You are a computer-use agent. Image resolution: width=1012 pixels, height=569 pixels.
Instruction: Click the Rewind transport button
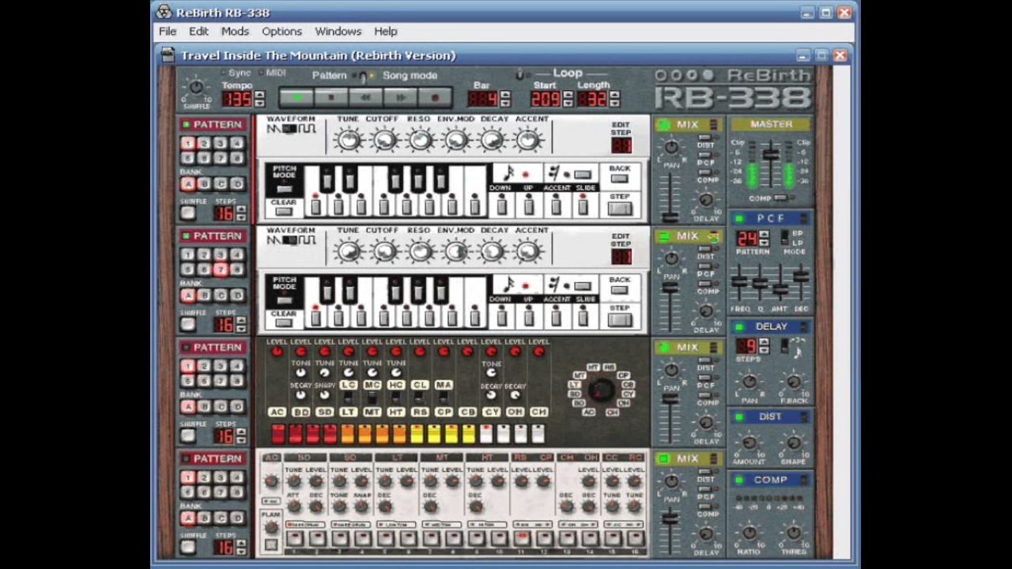365,98
